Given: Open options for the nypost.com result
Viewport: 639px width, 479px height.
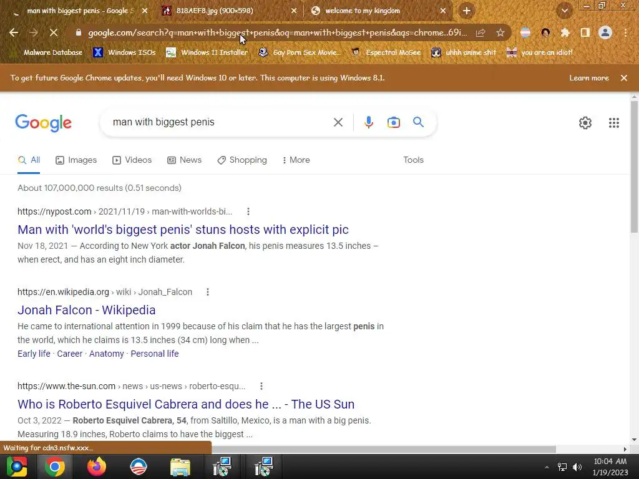Looking at the screenshot, I should tap(248, 211).
